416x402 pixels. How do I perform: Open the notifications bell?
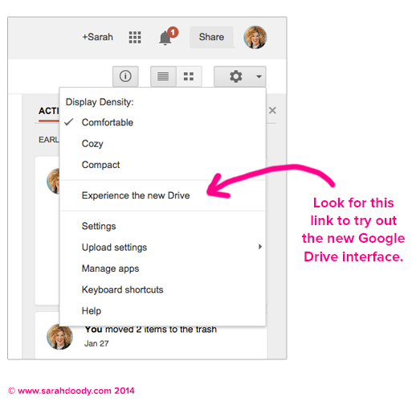166,37
